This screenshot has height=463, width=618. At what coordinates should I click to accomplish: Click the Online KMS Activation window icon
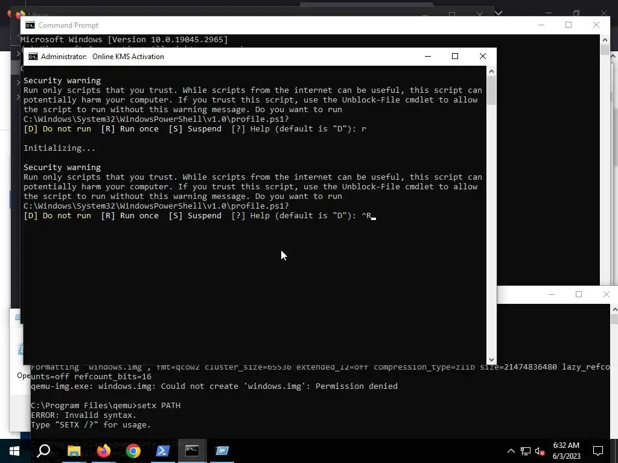(x=33, y=56)
